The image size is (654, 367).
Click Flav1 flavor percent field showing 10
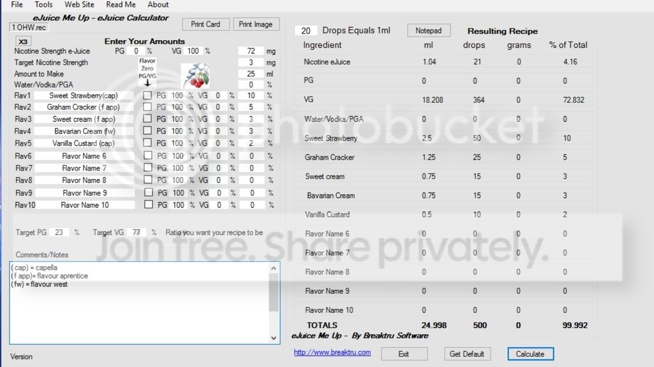250,96
